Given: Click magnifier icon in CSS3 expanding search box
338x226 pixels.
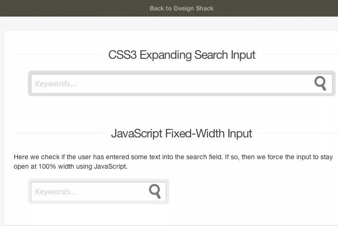Looking at the screenshot, I should 320,83.
